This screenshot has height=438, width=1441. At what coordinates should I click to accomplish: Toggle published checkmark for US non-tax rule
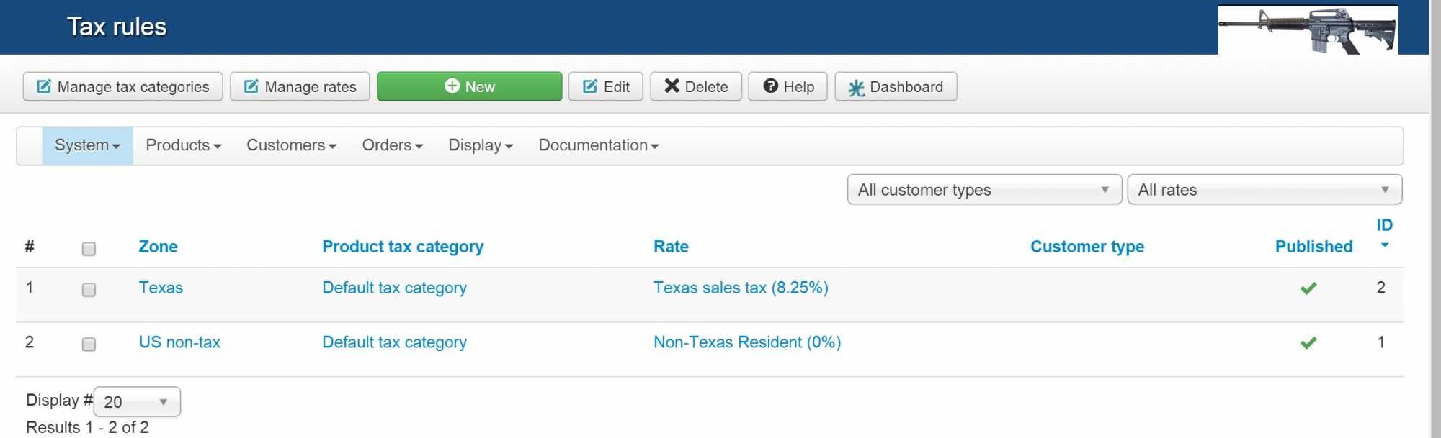[x=1308, y=343]
